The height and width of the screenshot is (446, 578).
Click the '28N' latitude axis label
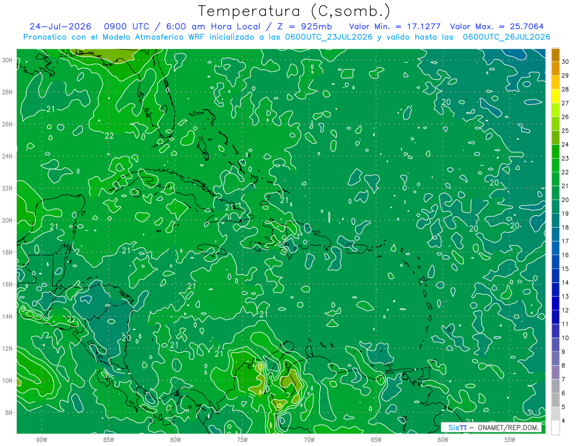point(8,92)
